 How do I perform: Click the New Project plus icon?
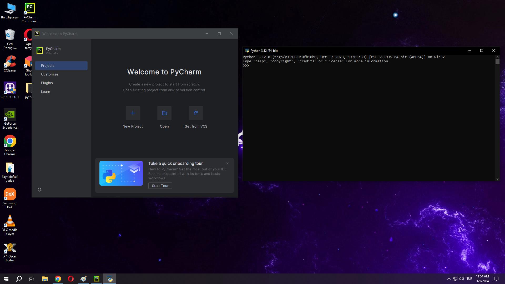click(x=133, y=113)
